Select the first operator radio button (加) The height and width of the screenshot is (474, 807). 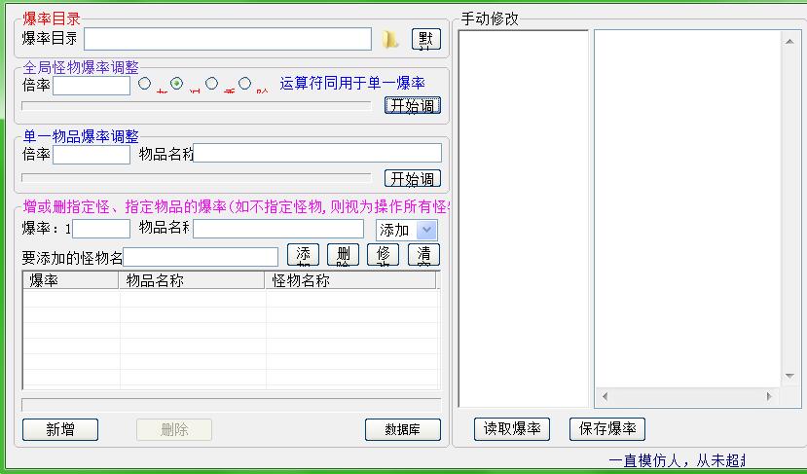(145, 84)
